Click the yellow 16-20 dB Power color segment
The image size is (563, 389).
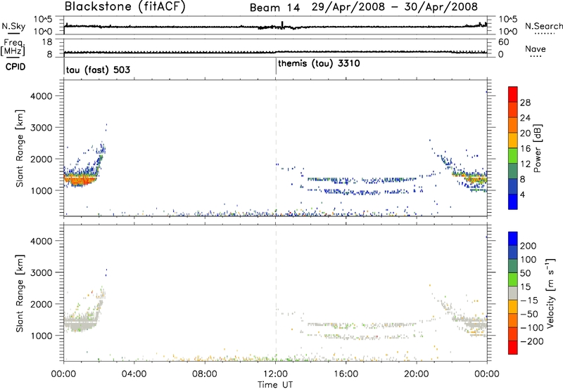point(513,140)
